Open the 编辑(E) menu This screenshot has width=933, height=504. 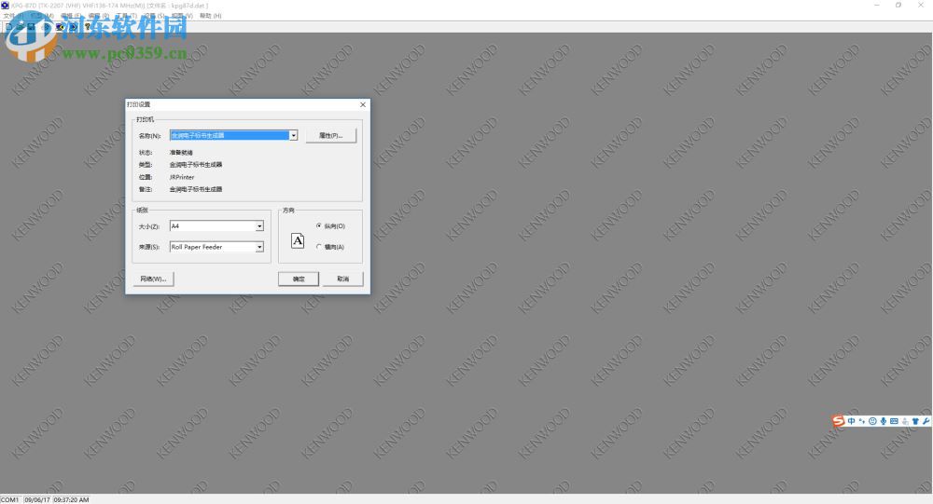pos(71,16)
